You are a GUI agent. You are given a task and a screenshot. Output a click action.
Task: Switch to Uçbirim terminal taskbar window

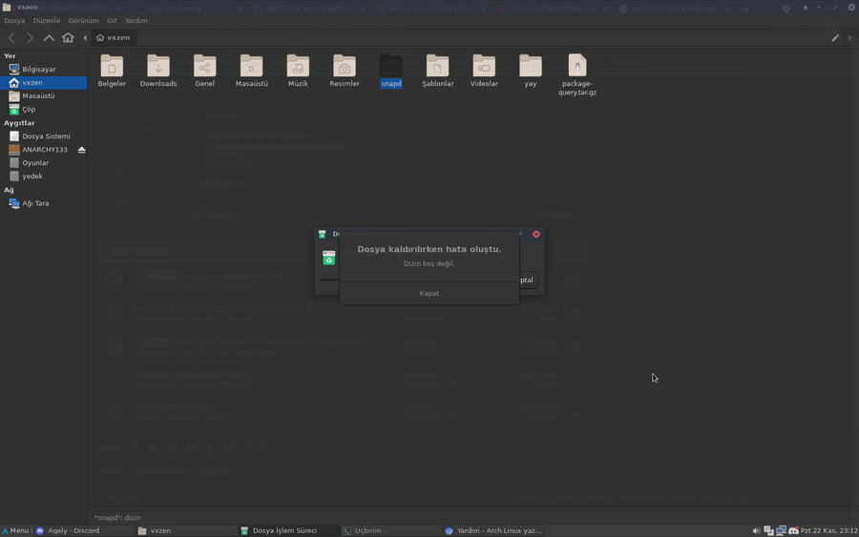pyautogui.click(x=390, y=530)
